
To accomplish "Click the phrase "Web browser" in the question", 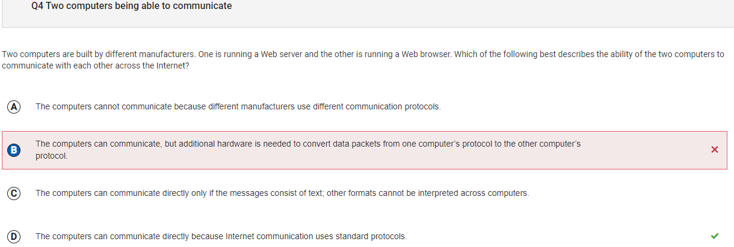I will pyautogui.click(x=423, y=54).
